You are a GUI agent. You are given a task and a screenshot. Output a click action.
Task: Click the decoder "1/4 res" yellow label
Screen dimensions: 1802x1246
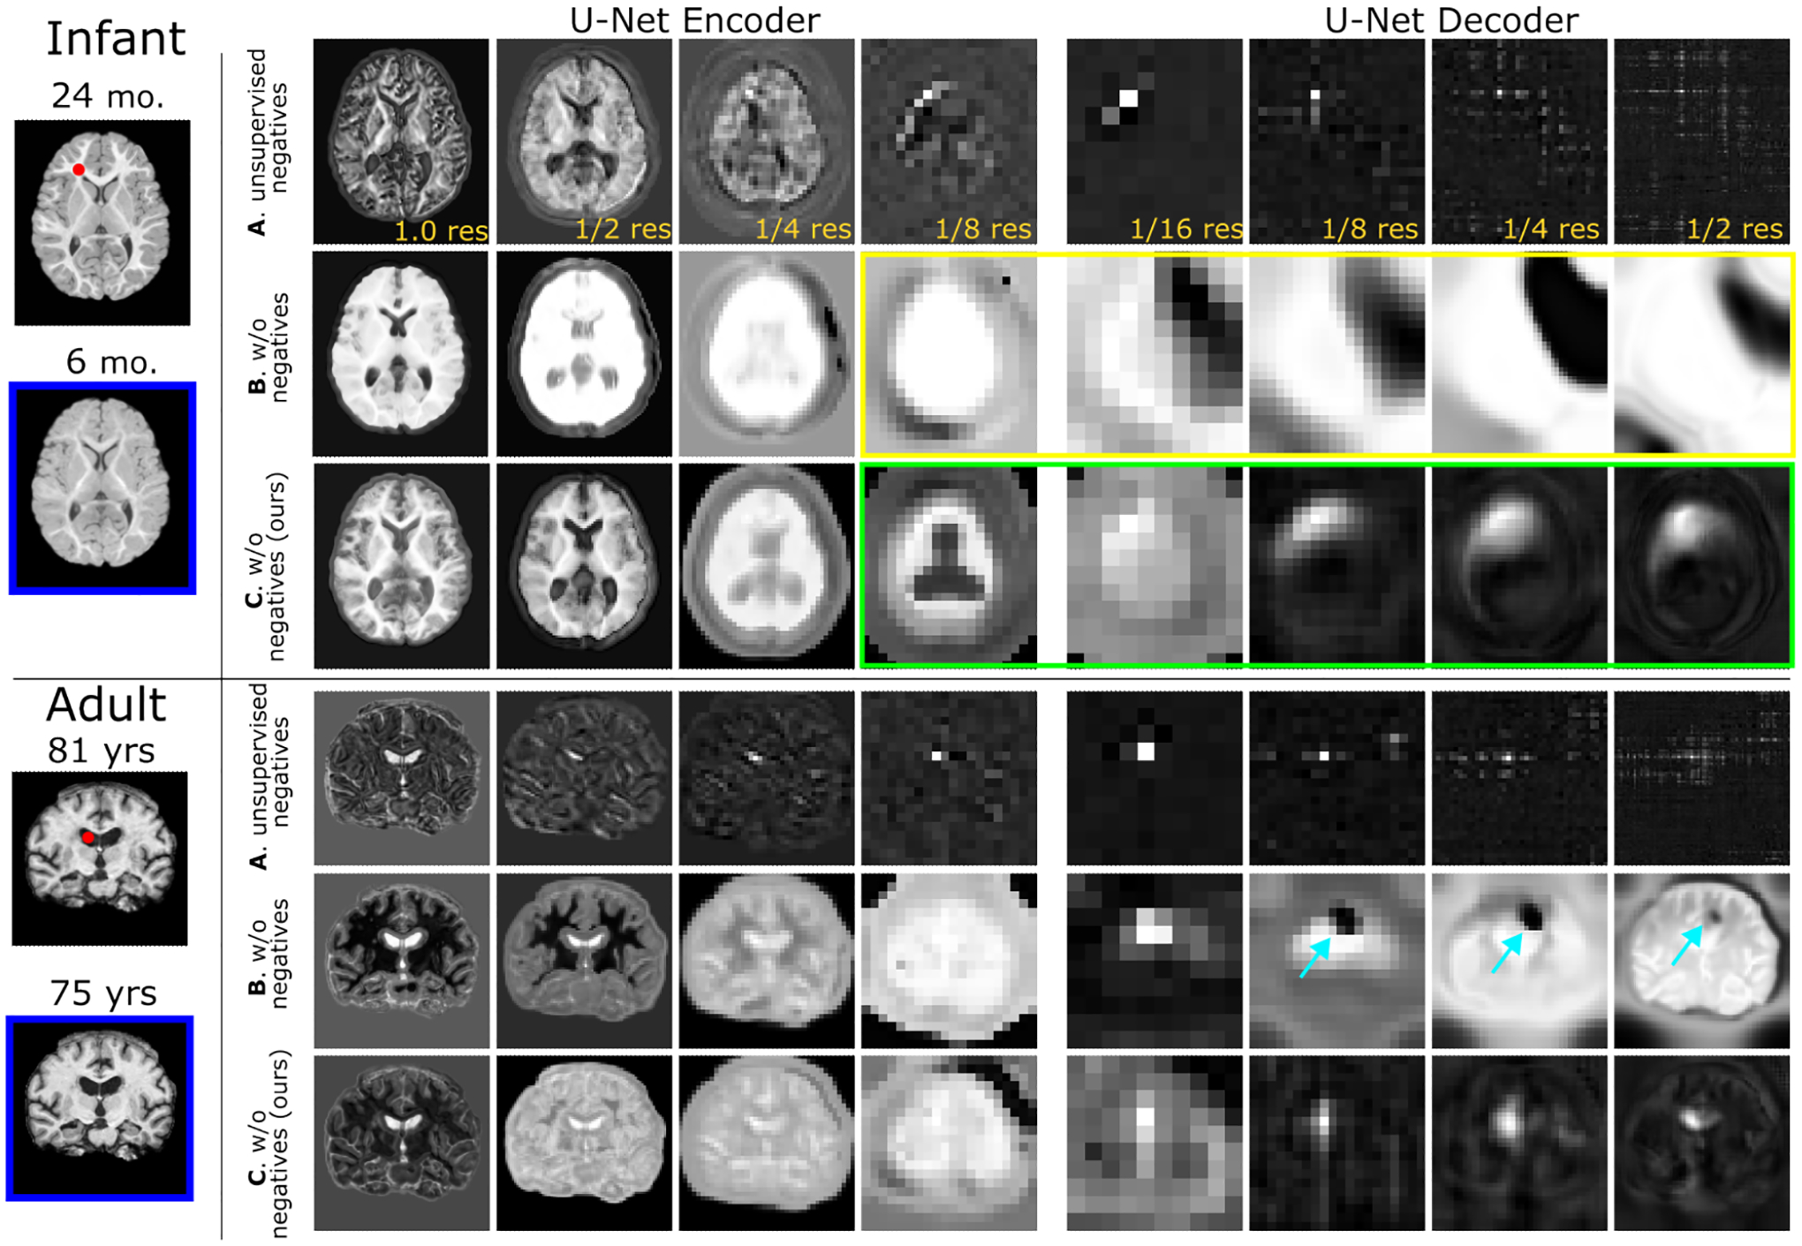click(1551, 229)
